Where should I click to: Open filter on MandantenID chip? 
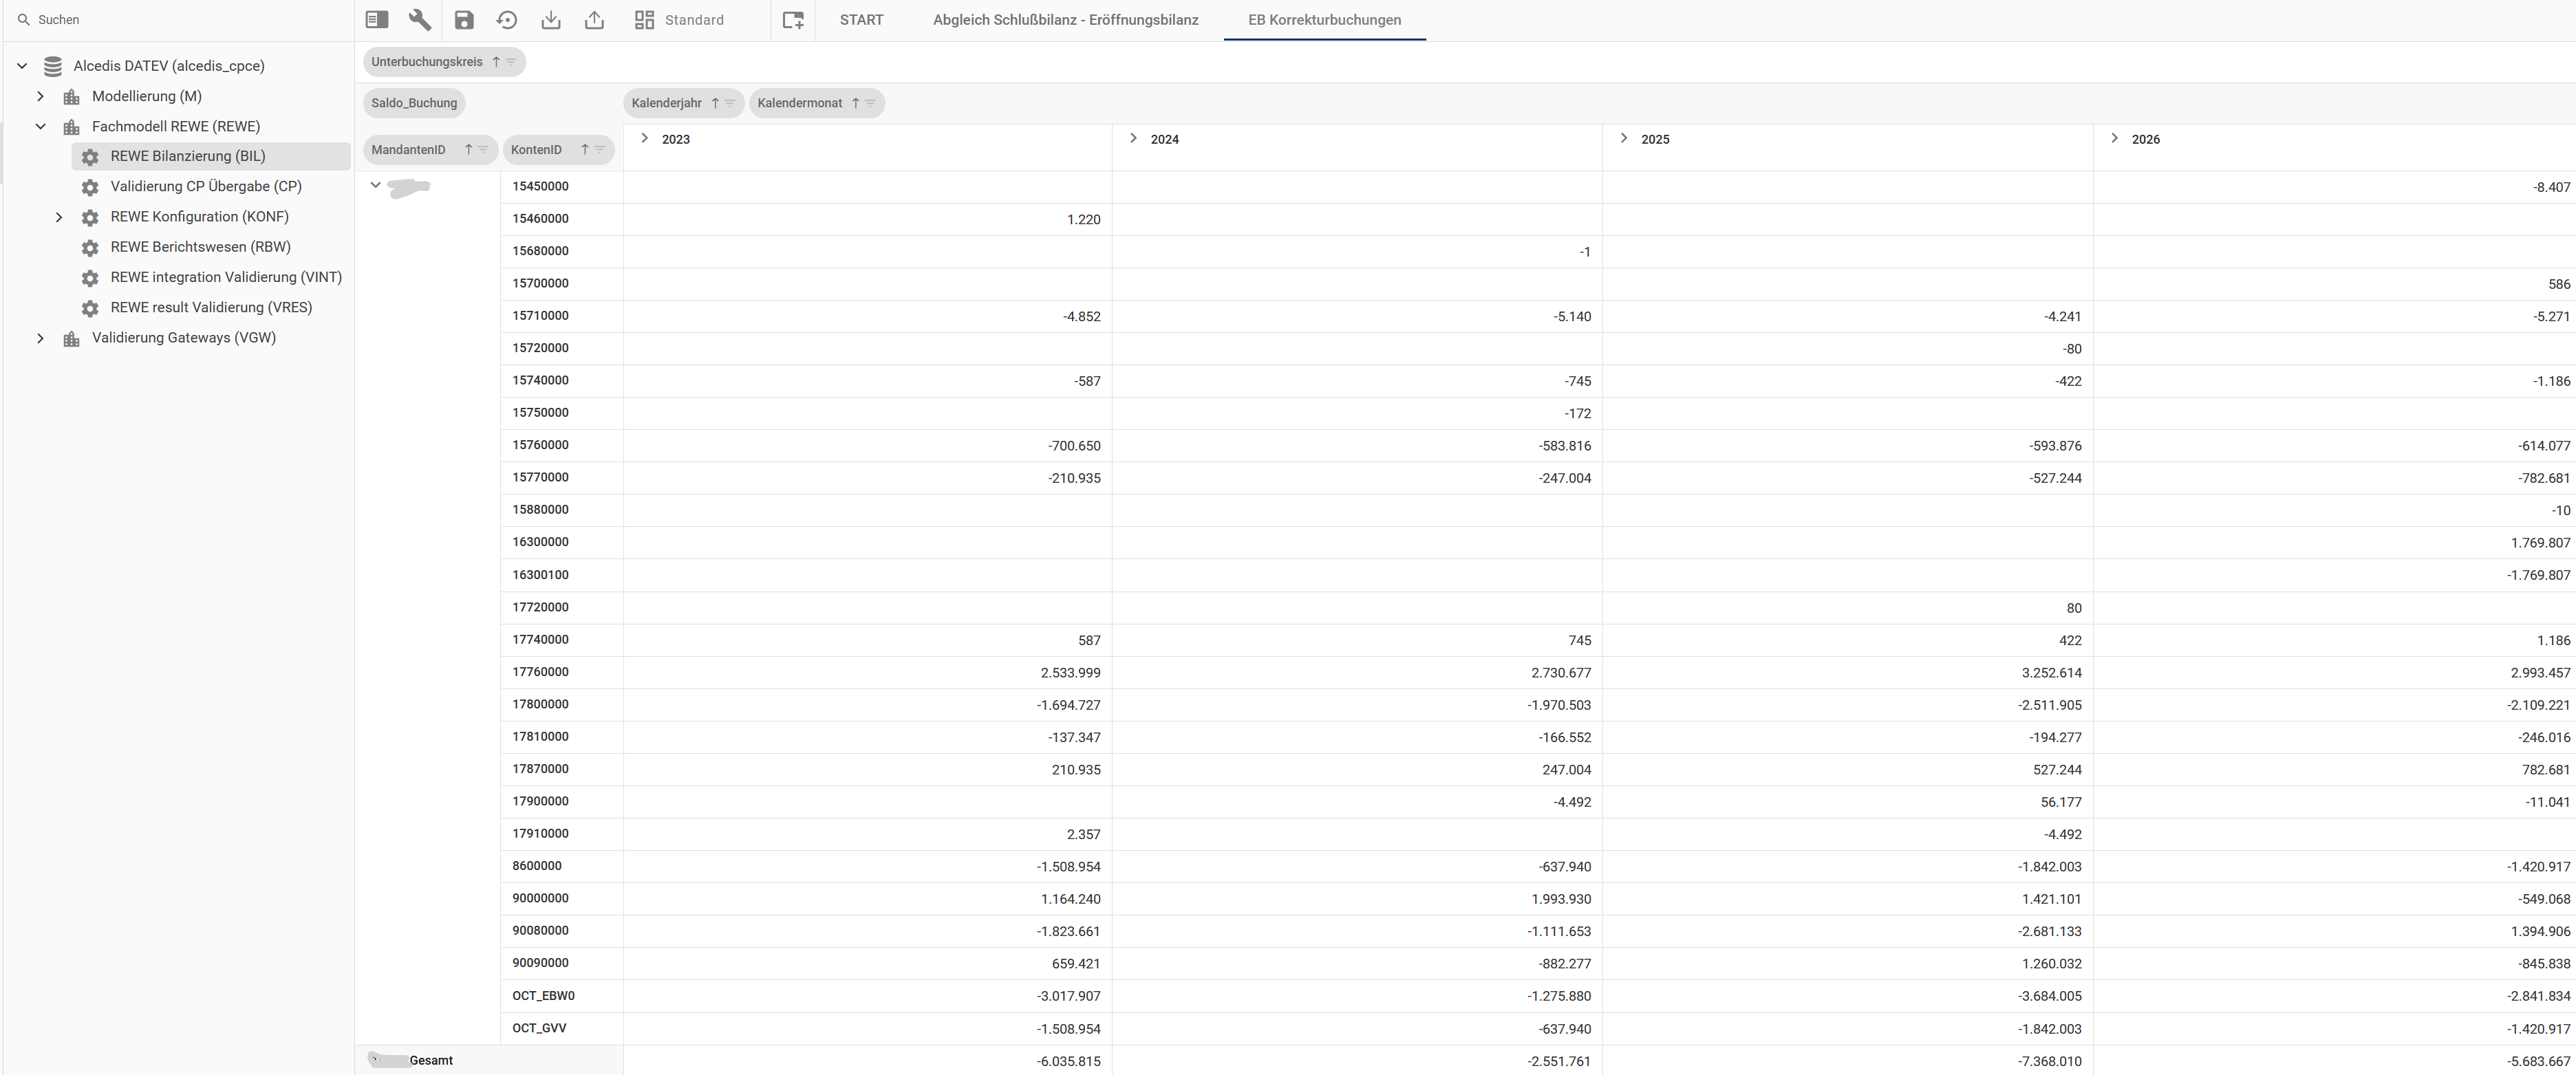(x=483, y=150)
